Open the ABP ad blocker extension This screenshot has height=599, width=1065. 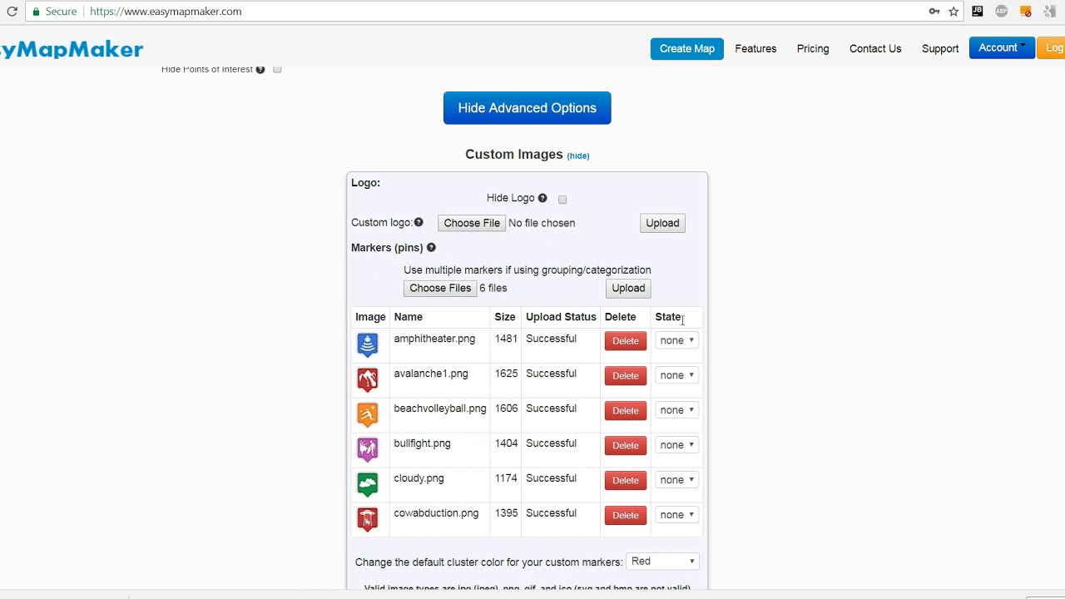pyautogui.click(x=1002, y=12)
